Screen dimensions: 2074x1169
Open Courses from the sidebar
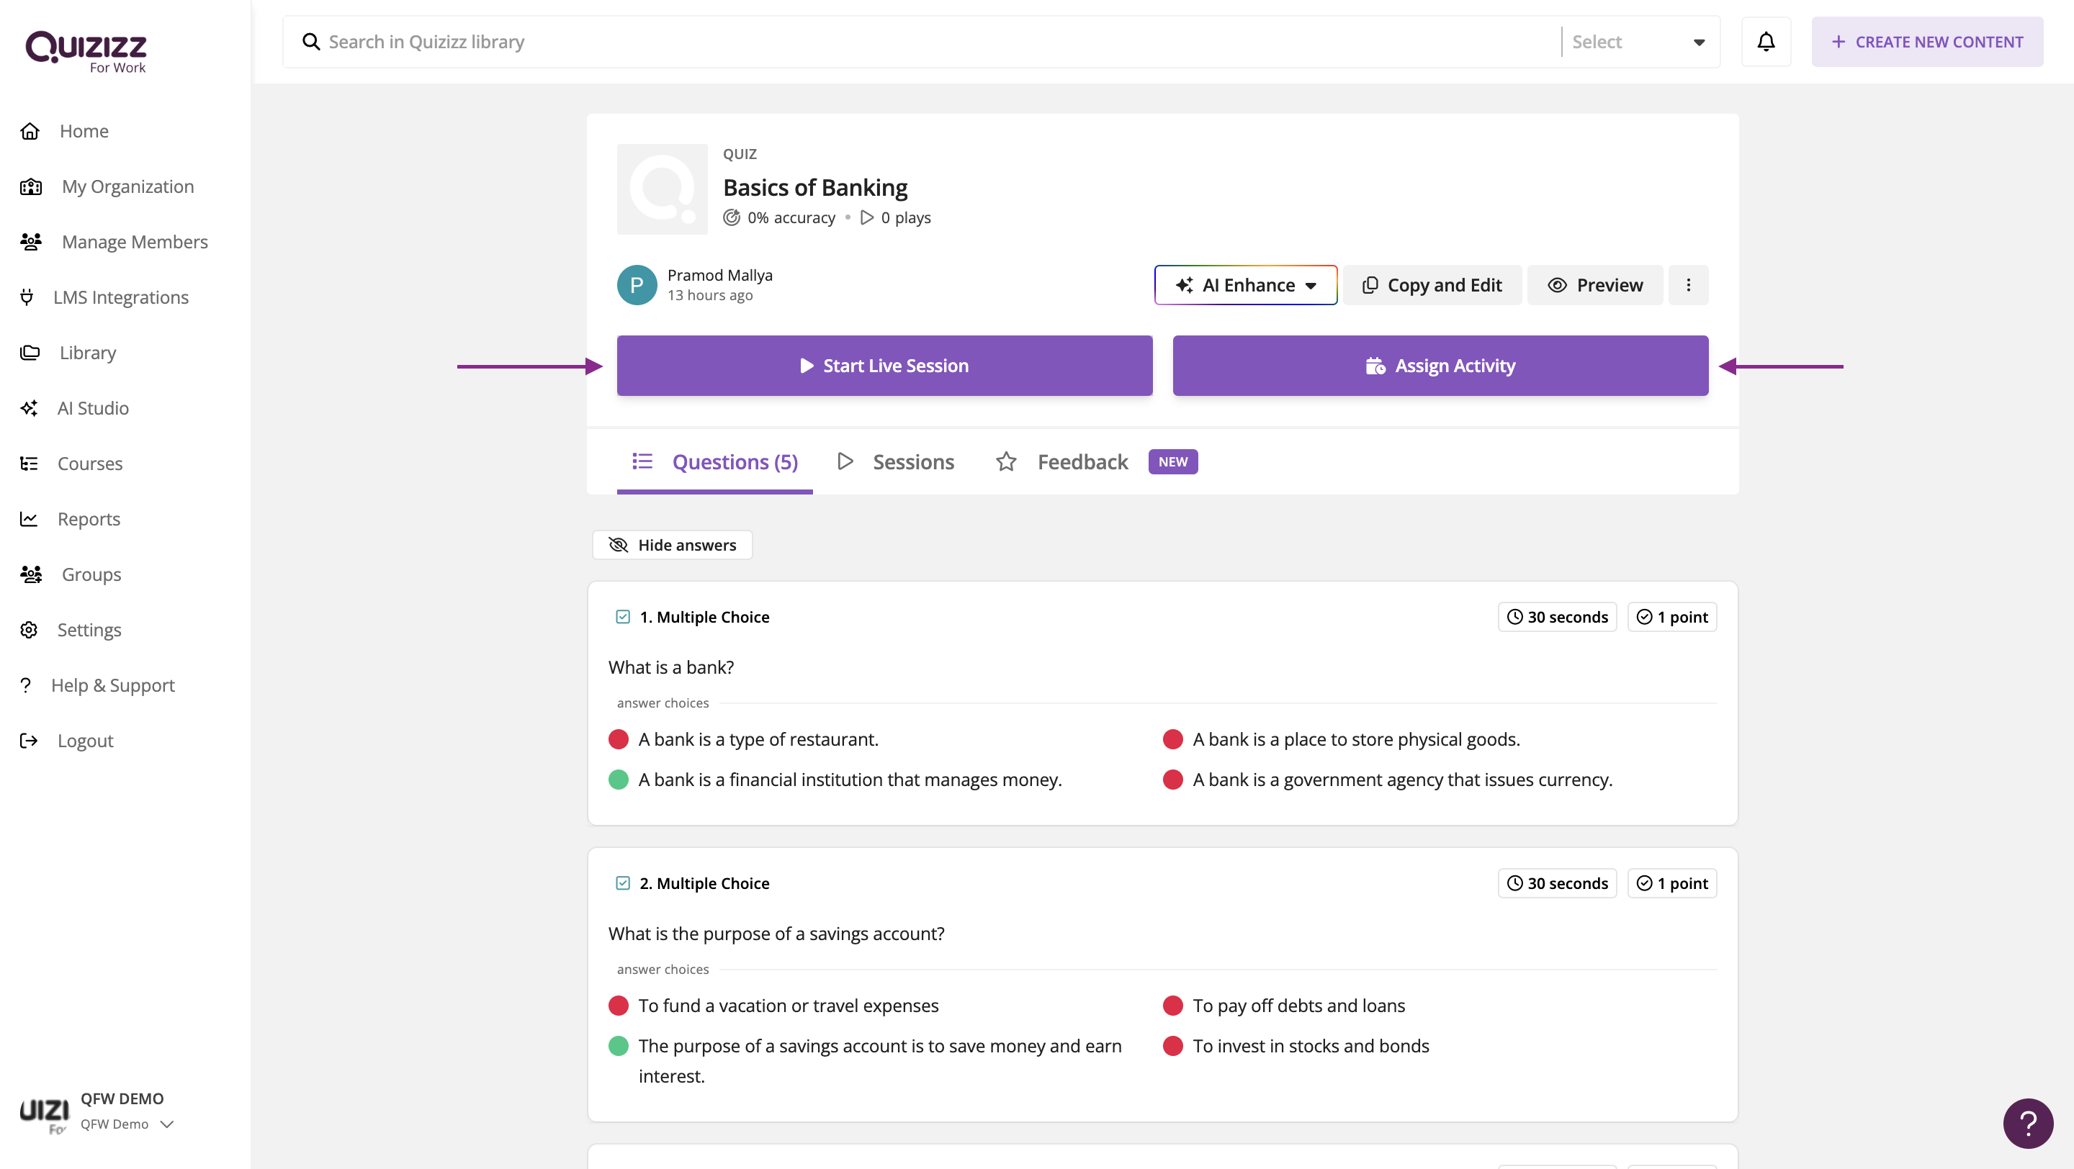pos(89,464)
